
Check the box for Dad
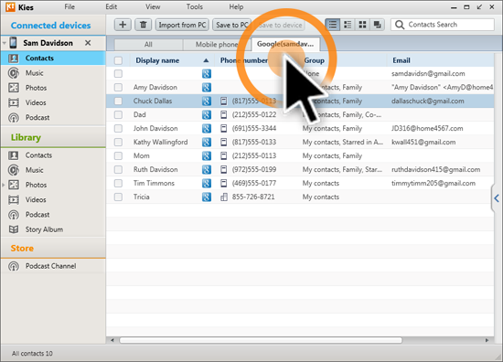[x=118, y=114]
